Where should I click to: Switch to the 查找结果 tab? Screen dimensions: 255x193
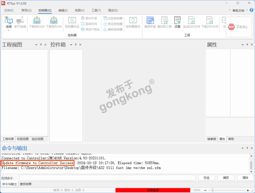point(25,184)
